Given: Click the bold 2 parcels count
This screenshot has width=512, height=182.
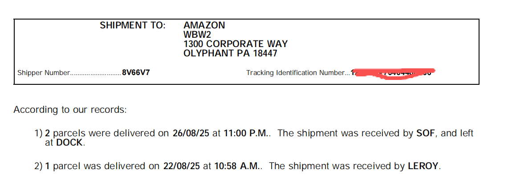Looking at the screenshot, I should [48, 133].
